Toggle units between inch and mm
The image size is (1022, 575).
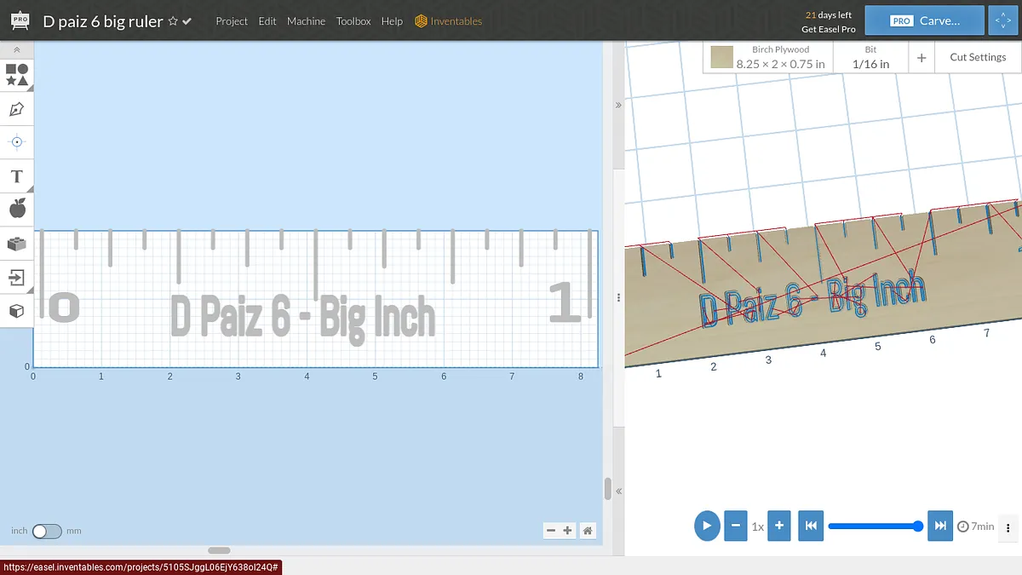[x=47, y=532]
